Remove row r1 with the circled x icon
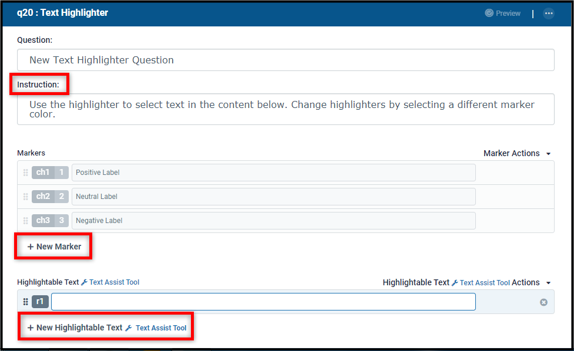Viewport: 574px width, 351px height. pos(543,302)
